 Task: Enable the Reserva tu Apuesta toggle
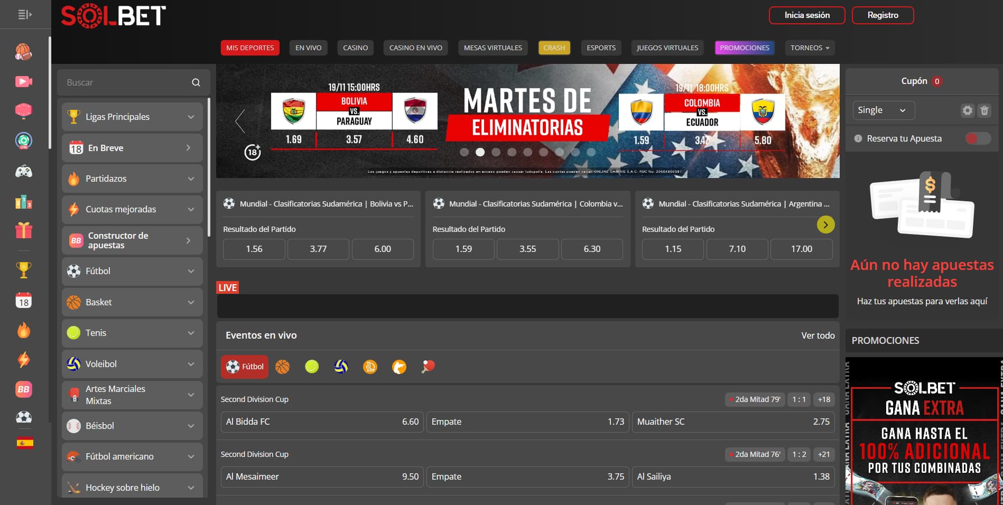tap(977, 138)
